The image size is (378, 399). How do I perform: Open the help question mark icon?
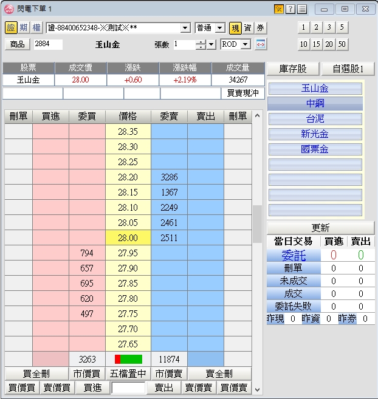point(290,9)
